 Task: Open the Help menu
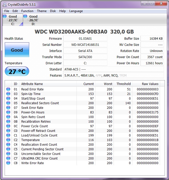62,11
